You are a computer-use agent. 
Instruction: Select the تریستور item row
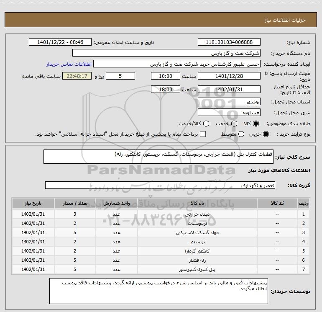click(161, 242)
